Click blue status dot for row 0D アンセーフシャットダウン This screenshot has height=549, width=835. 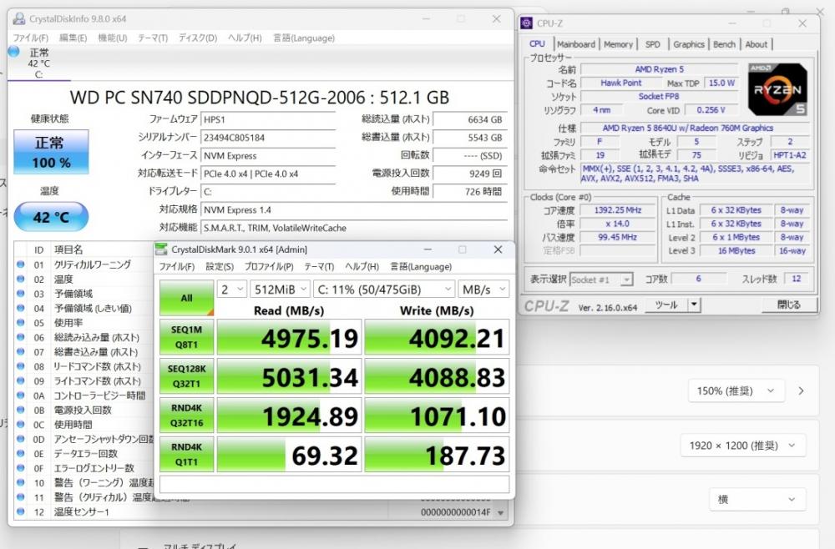(x=21, y=439)
